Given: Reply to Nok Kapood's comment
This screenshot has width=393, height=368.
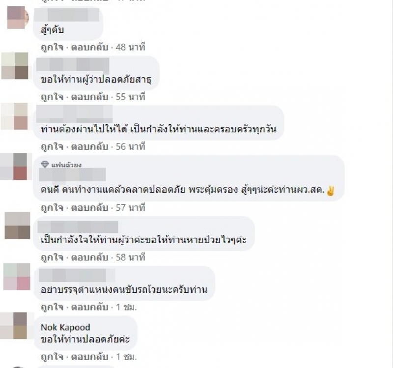Looking at the screenshot, I should pyautogui.click(x=89, y=357).
